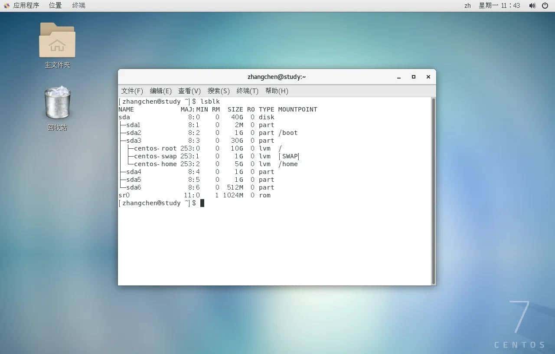The width and height of the screenshot is (555, 354).
Task: Click the sda4 partition name
Action: [x=134, y=172]
